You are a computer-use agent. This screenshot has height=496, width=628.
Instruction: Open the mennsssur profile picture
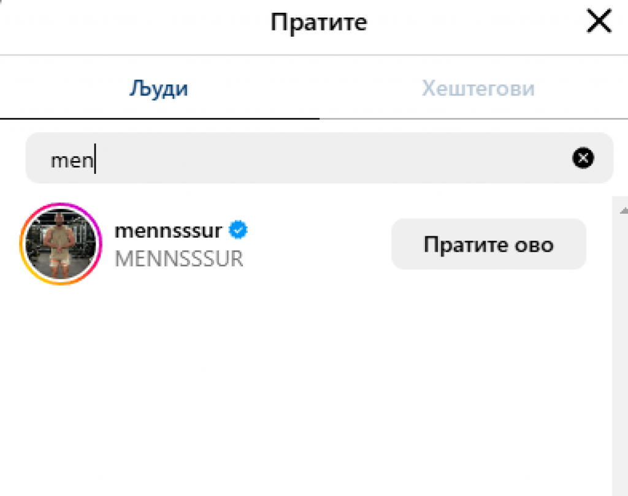(x=60, y=244)
